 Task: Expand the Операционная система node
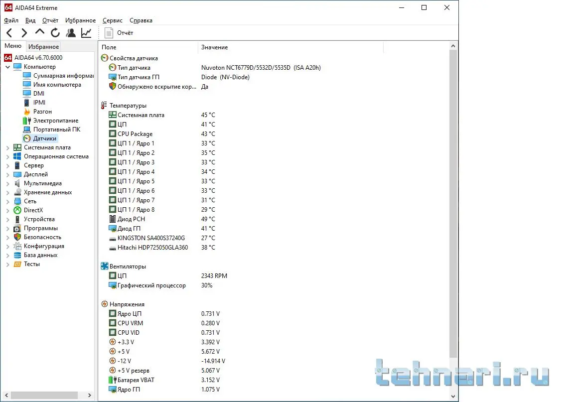(x=7, y=157)
